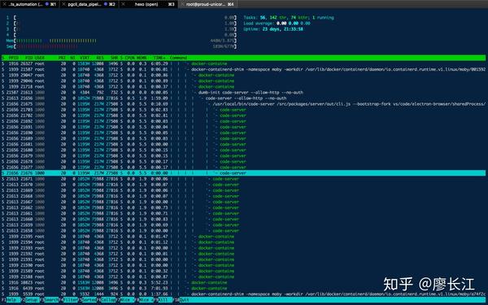The image size is (488, 305).
Task: Close the hexo (open) terminal tab
Action: click(x=124, y=4)
